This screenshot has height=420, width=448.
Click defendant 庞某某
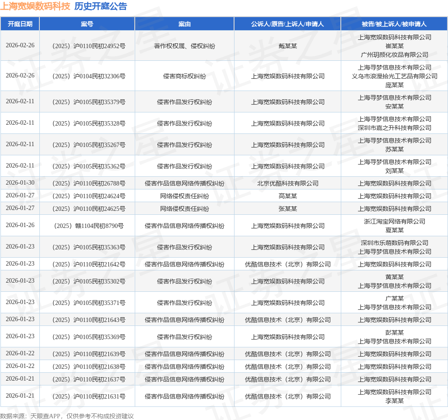(395, 85)
